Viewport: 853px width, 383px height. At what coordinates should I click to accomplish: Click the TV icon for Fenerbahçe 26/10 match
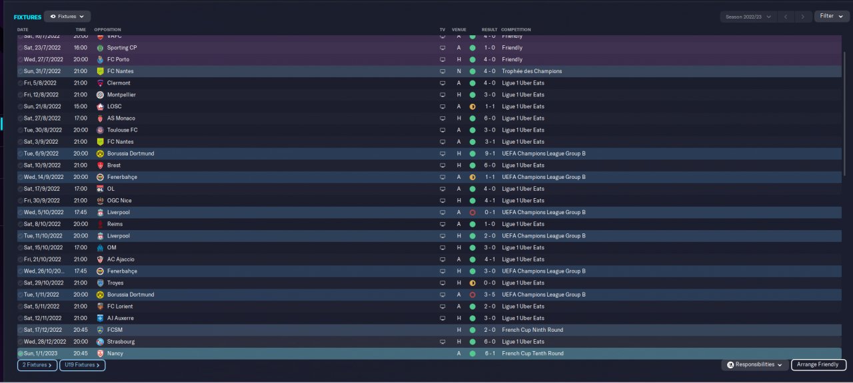[x=442, y=271]
